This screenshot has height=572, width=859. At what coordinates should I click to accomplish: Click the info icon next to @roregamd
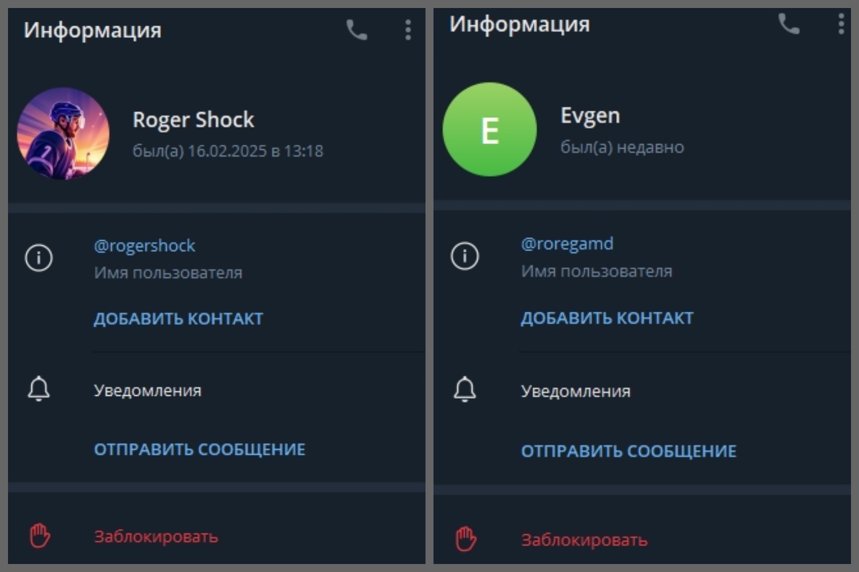click(464, 256)
